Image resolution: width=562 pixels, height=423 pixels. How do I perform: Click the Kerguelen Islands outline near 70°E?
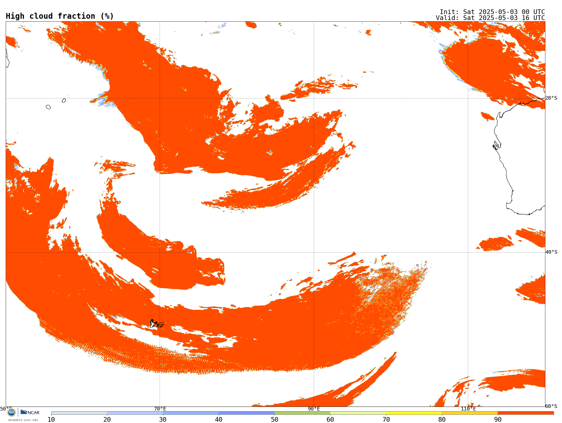[157, 324]
